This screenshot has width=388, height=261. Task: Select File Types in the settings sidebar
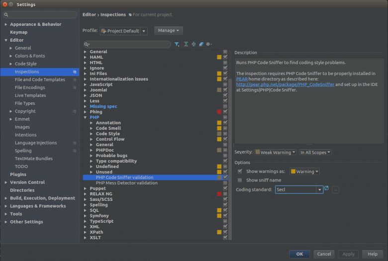tap(25, 103)
